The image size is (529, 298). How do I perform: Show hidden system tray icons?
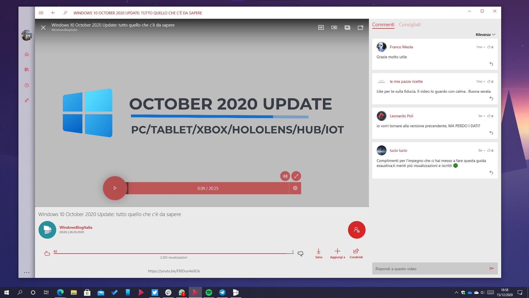click(456, 292)
